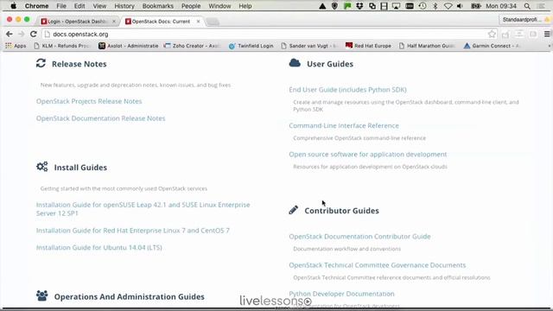Open Half Marathon Guide bookmark
Screen dimensions: 553x311
click(428, 46)
